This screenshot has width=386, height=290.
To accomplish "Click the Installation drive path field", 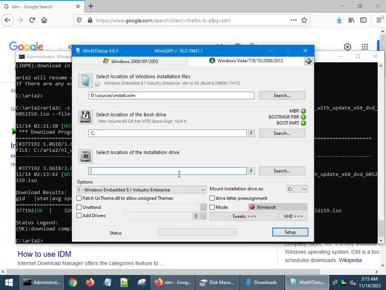I will [x=168, y=171].
